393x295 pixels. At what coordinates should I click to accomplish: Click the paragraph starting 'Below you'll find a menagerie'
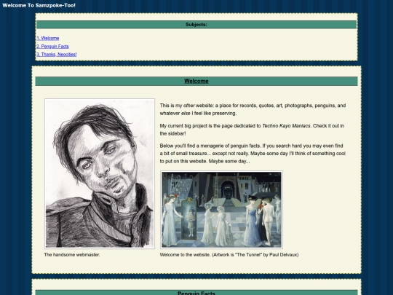[253, 154]
